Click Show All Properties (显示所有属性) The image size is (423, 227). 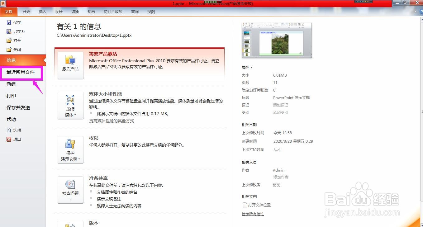click(x=253, y=214)
